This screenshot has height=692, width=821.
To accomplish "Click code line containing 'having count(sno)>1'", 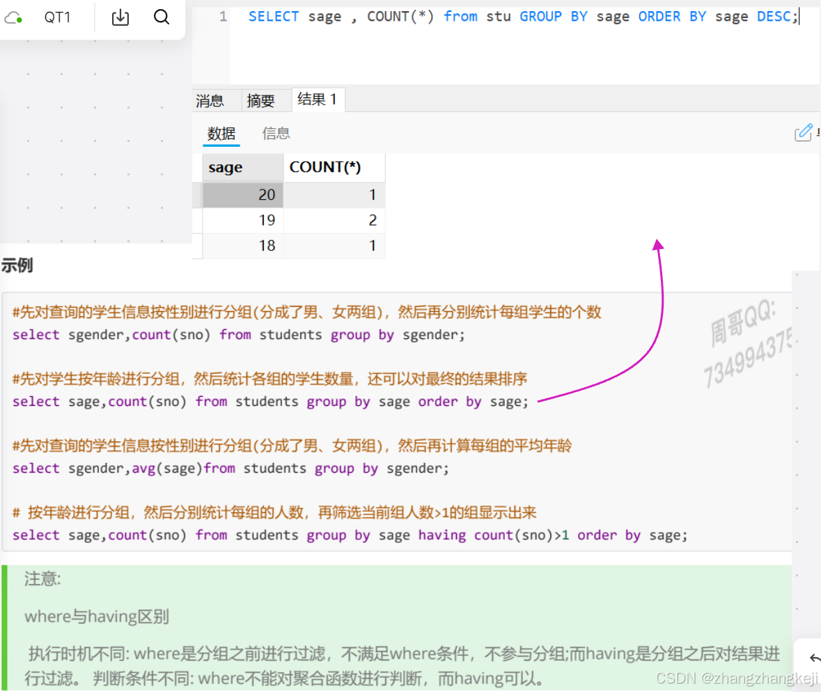I will [350, 535].
